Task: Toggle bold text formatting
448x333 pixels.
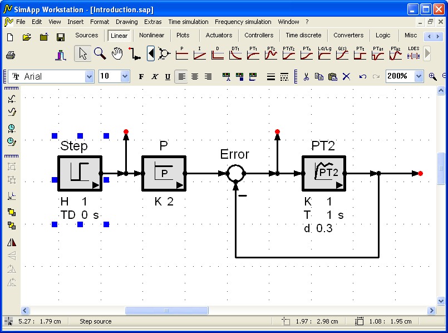Action: pyautogui.click(x=141, y=77)
